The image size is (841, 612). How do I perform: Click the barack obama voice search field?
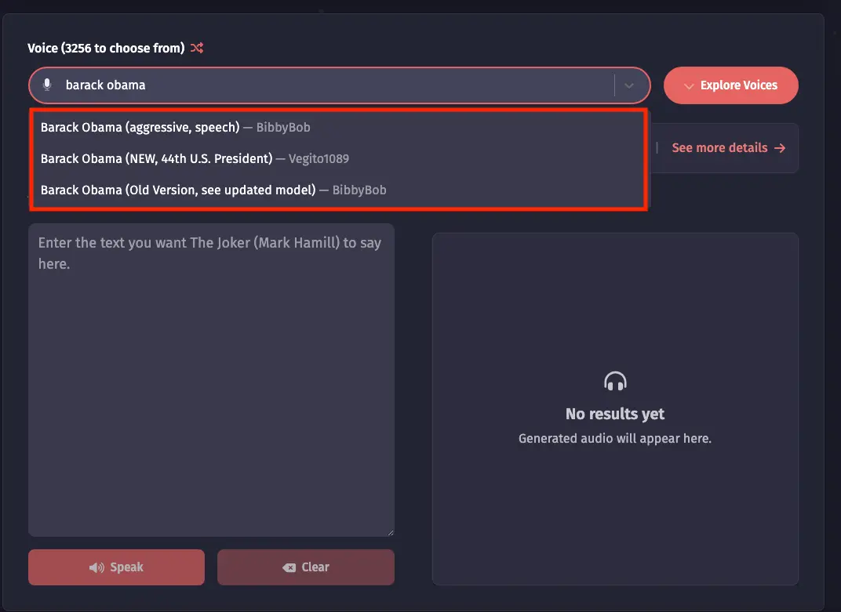tap(339, 85)
